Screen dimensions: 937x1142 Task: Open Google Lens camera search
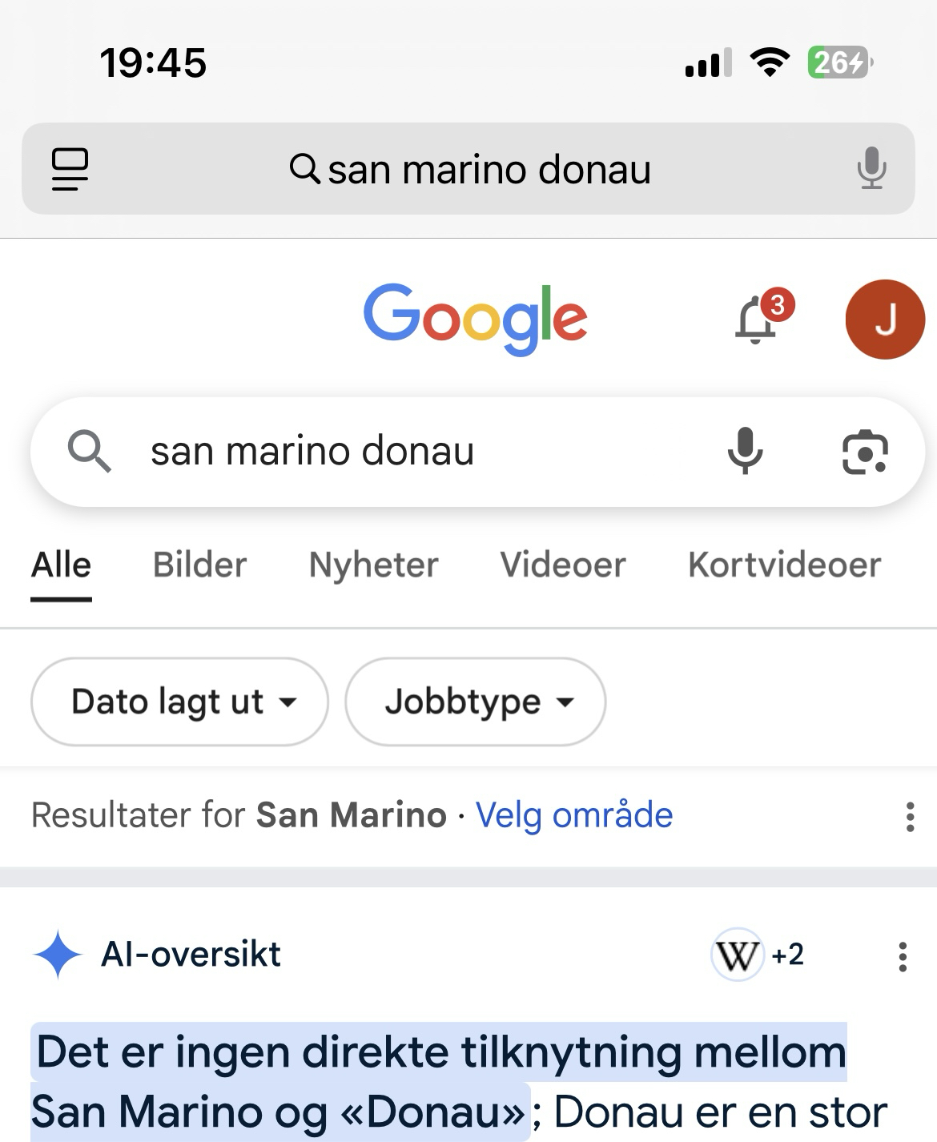[x=865, y=452]
